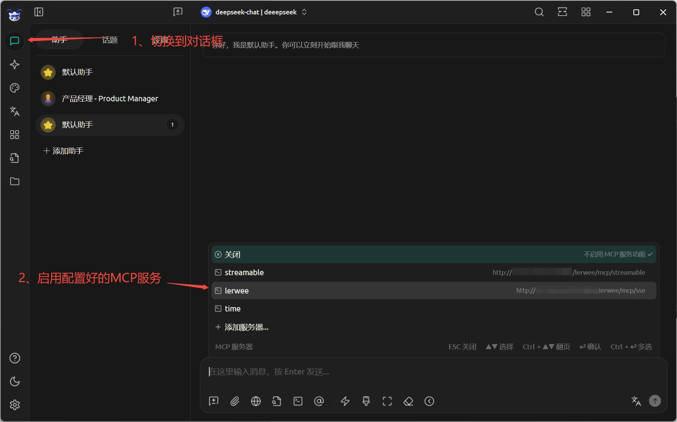677x422 pixels.
Task: Open the chat assistant sidebar icon
Action: pos(14,41)
